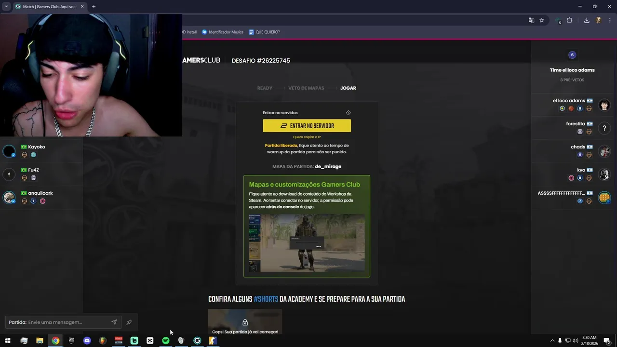Click the diamond icon beside 'Entrar no servidor'
The image size is (617, 347).
(348, 113)
